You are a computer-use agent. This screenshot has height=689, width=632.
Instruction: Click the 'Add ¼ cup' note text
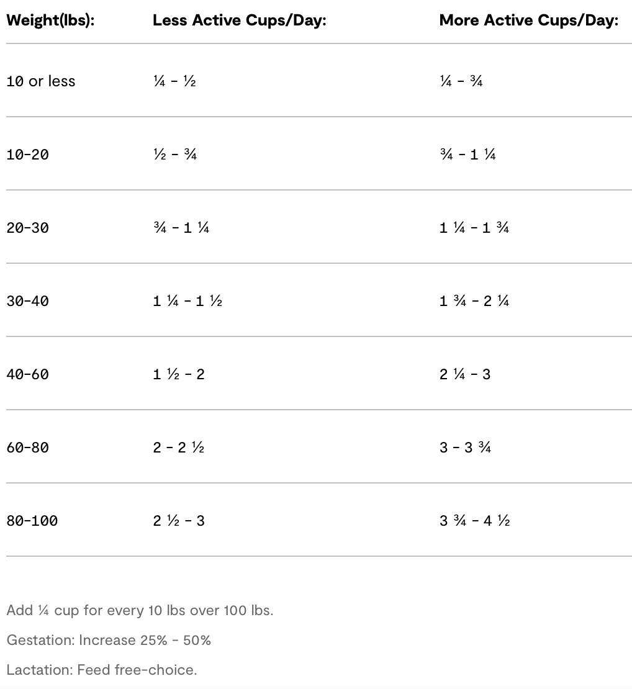[140, 610]
